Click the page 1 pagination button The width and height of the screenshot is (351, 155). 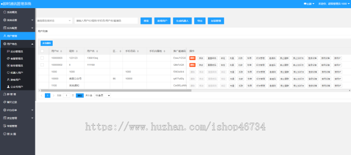48,95
